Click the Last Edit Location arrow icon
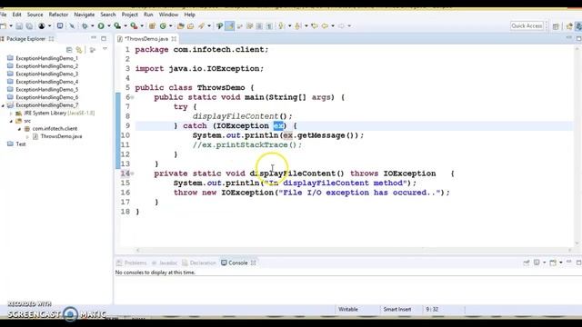 (315, 26)
